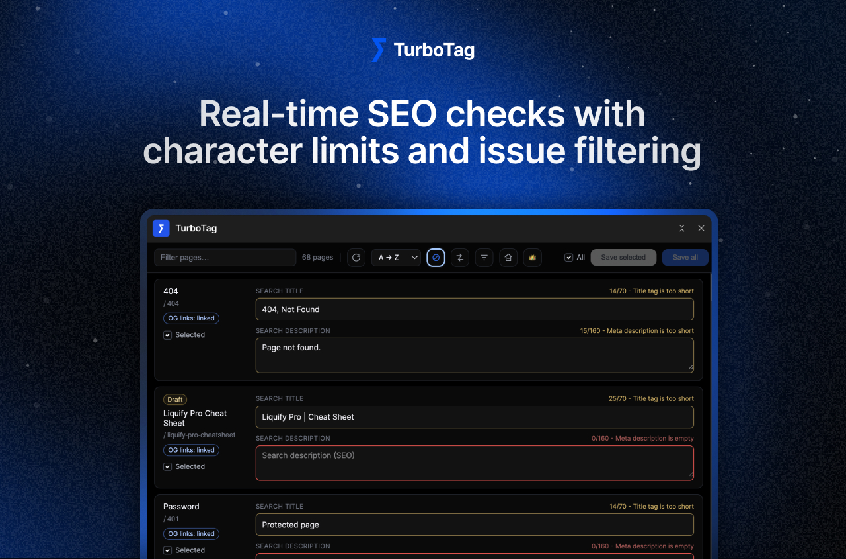Uncheck Selected for the Password page
846x559 pixels.
click(168, 550)
